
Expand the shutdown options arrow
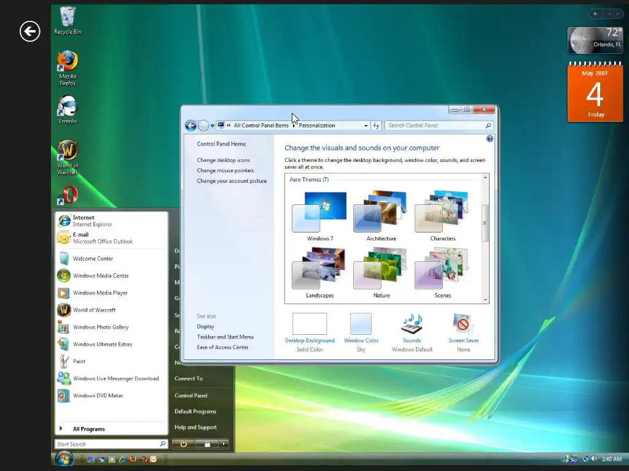click(224, 444)
